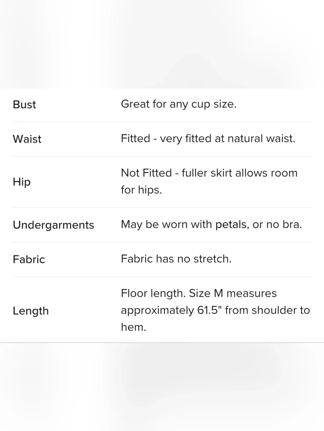Click the 'Great for any cup size.' text

point(179,104)
